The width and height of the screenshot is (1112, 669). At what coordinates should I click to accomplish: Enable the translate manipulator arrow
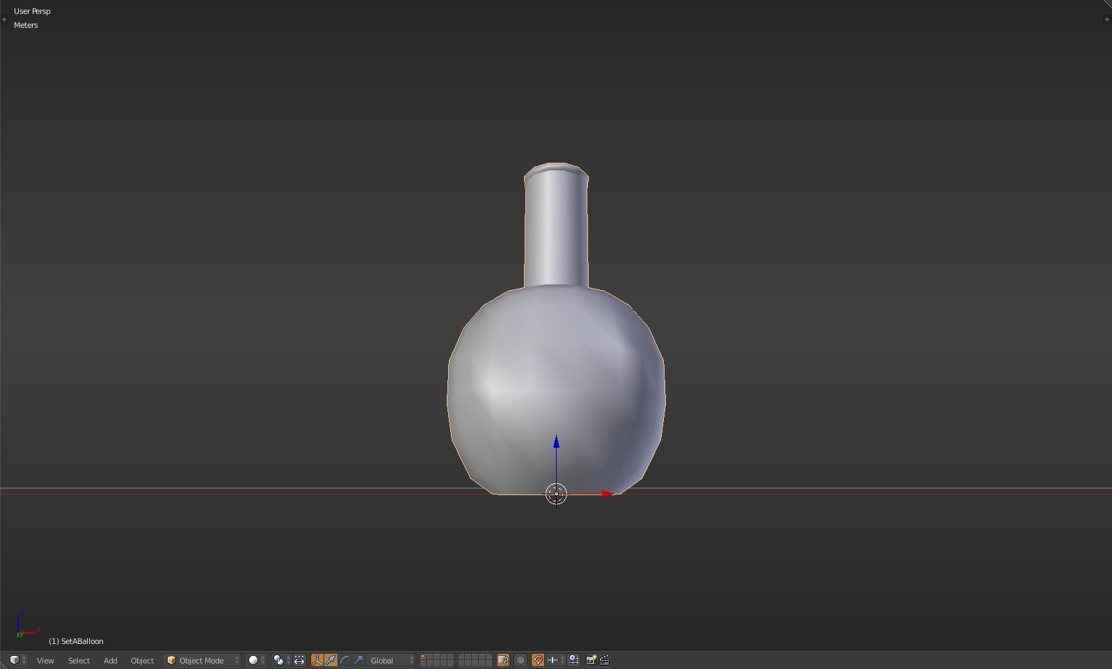(331, 660)
